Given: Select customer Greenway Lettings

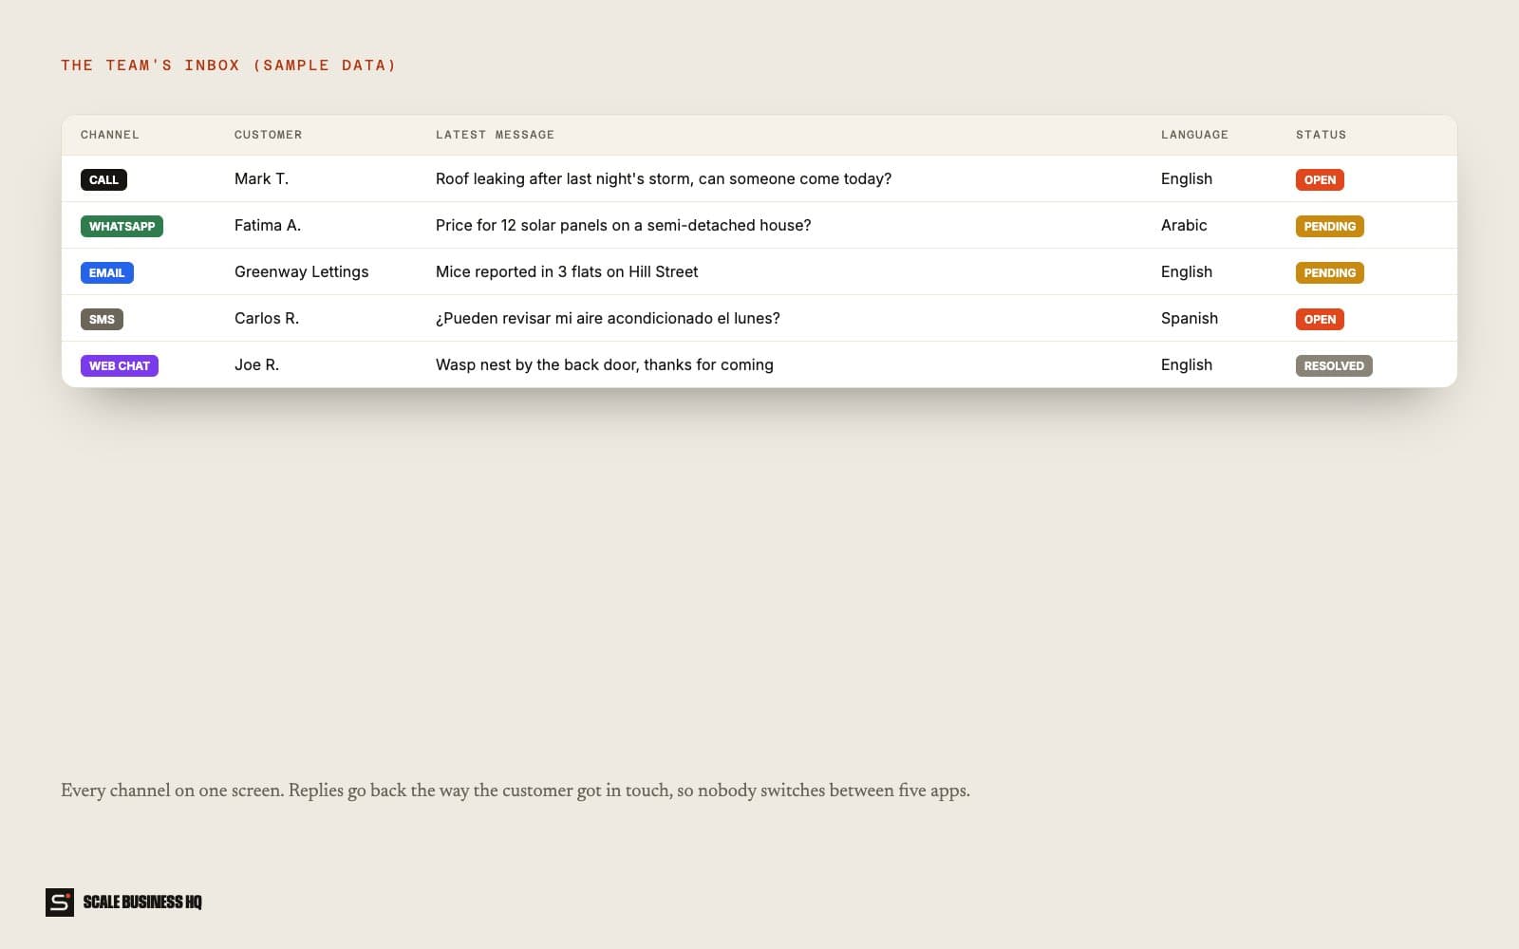Looking at the screenshot, I should 301,271.
